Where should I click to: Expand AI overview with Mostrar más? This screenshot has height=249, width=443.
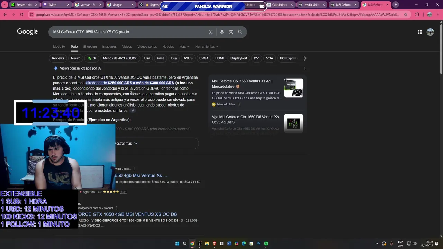pyautogui.click(x=126, y=144)
